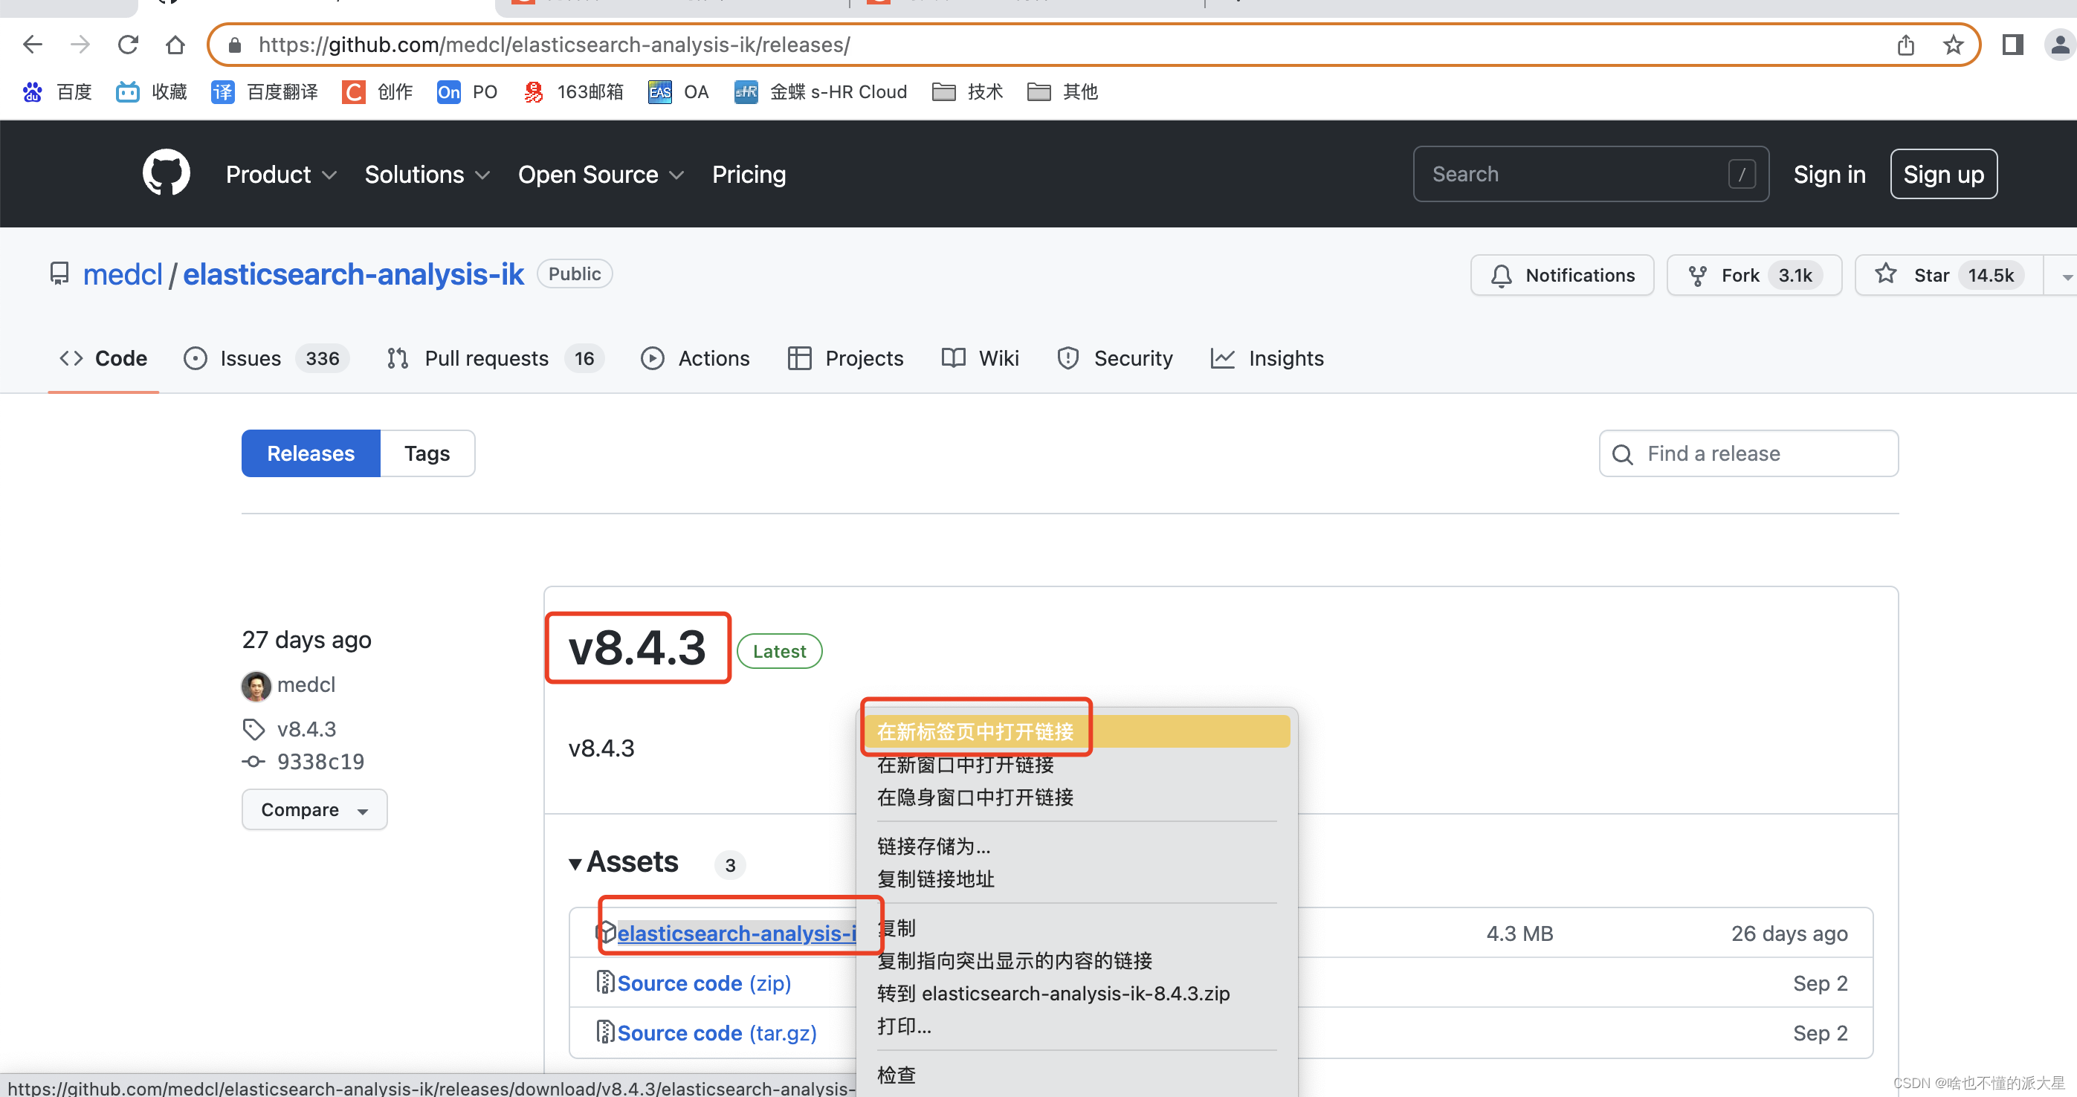Switch to the Security tab
Viewport: 2077px width, 1097px height.
pos(1114,359)
